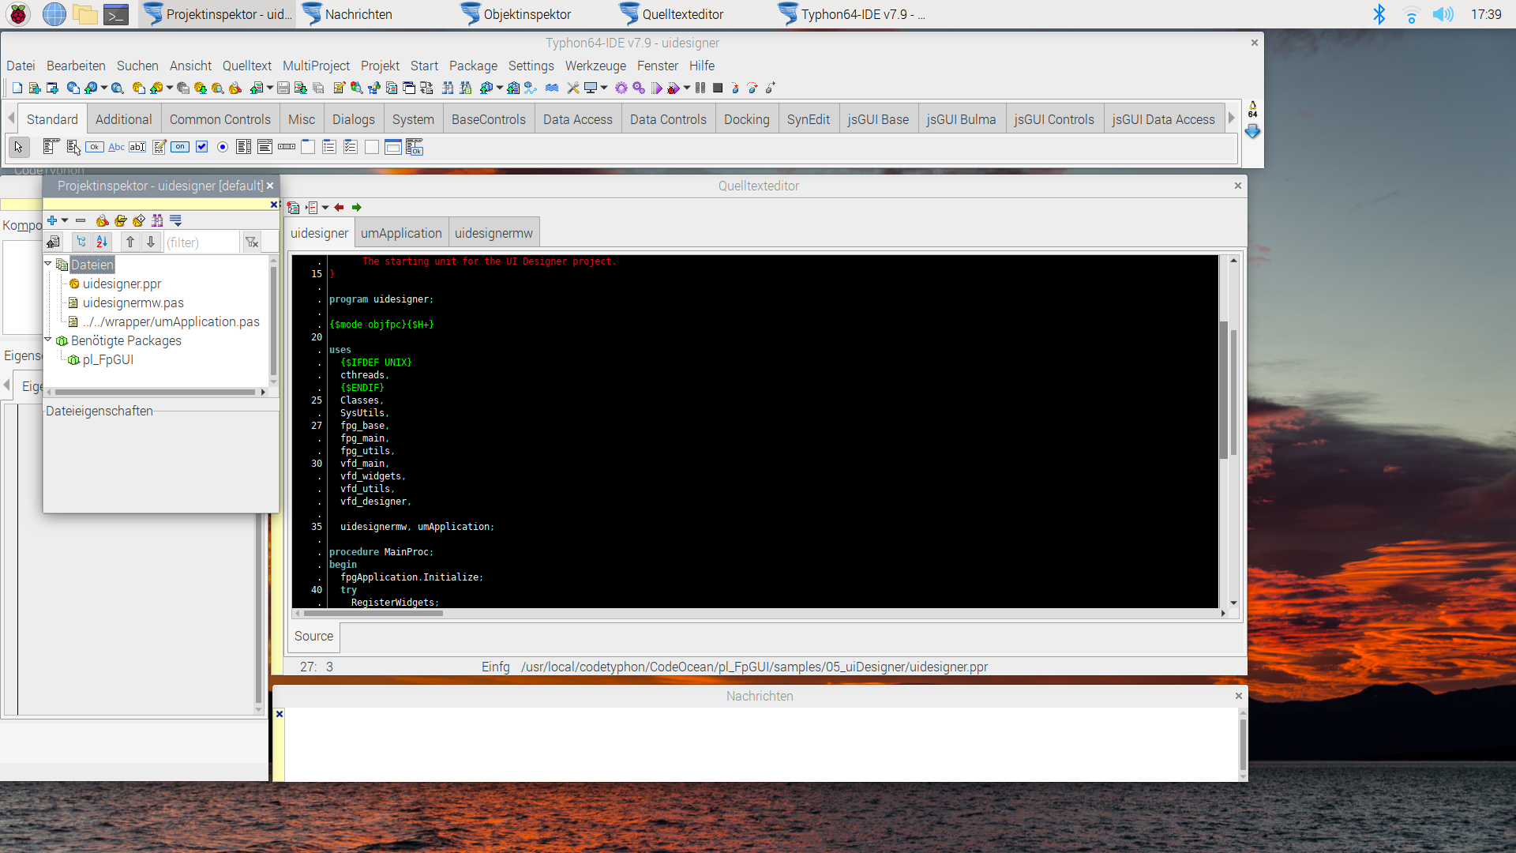Image resolution: width=1516 pixels, height=853 pixels.
Task: Select the TListBox component icon
Action: pos(244,147)
